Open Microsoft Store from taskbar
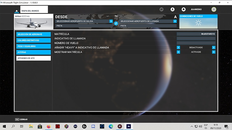This screenshot has height=130, width=232. coord(40,126)
